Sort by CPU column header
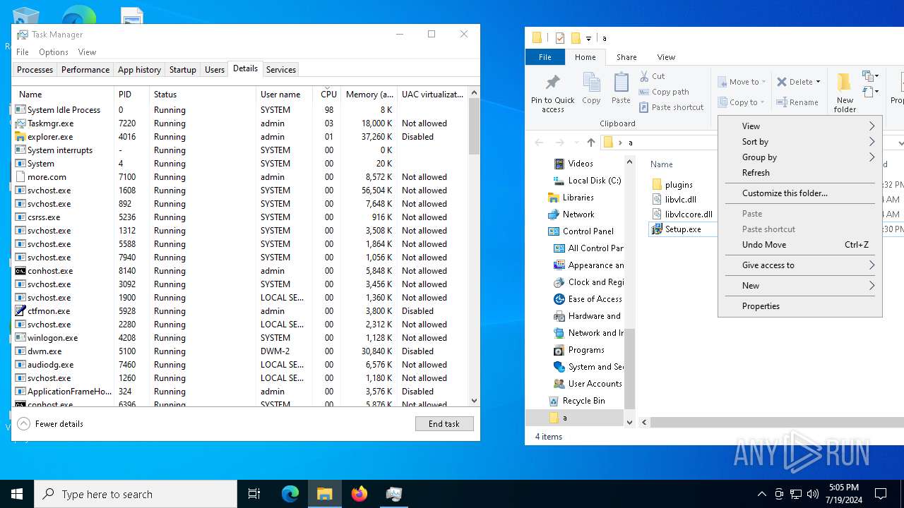The height and width of the screenshot is (508, 904). pos(327,94)
